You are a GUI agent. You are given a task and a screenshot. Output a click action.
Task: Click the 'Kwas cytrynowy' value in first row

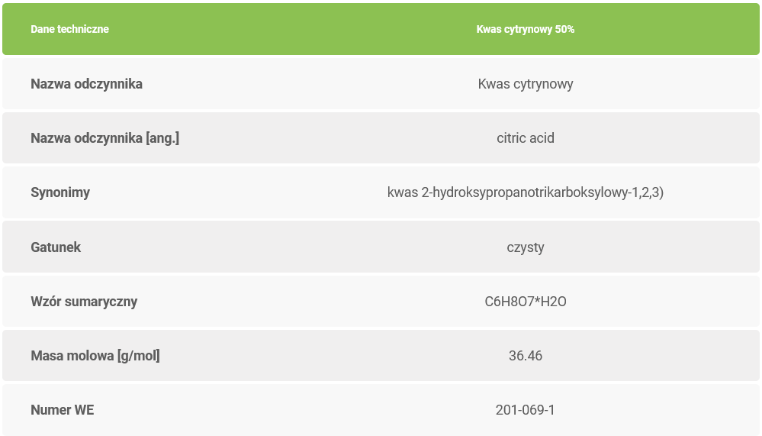(x=525, y=84)
